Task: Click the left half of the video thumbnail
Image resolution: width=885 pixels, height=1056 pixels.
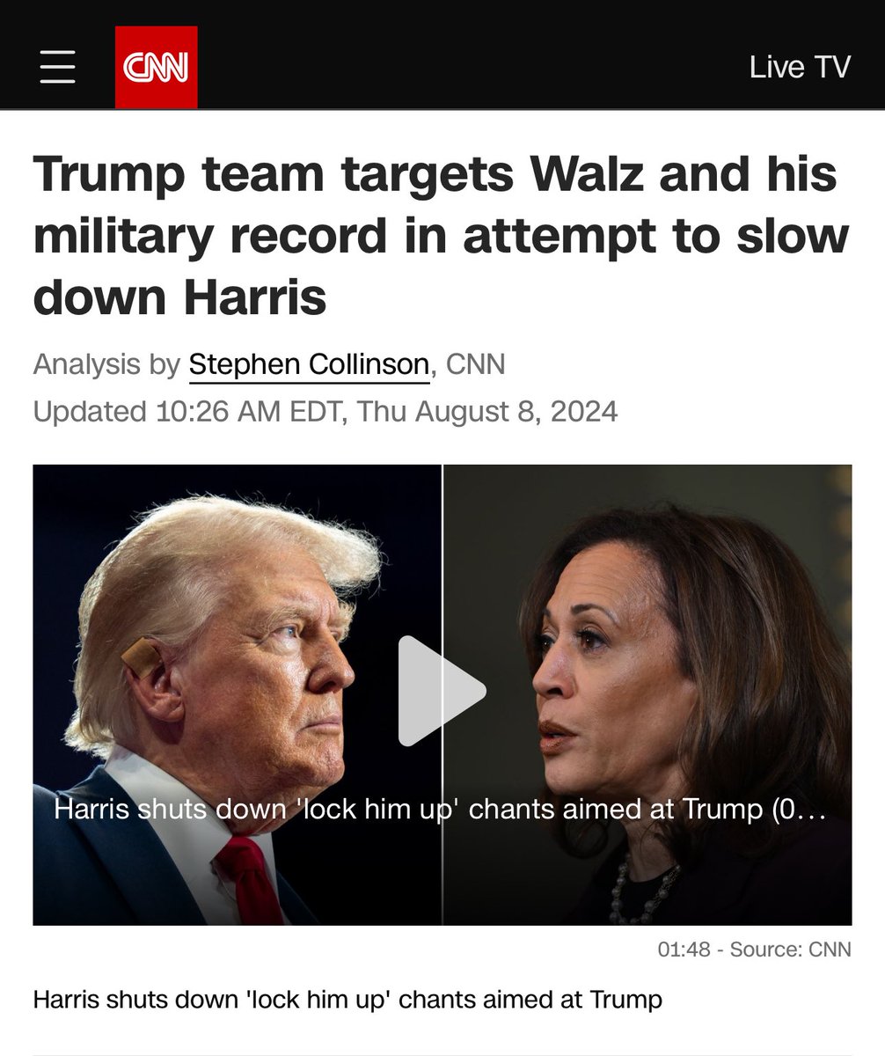Action: pyautogui.click(x=238, y=694)
